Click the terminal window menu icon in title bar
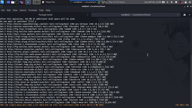This screenshot has height=108, width=192. [x=2, y=6]
